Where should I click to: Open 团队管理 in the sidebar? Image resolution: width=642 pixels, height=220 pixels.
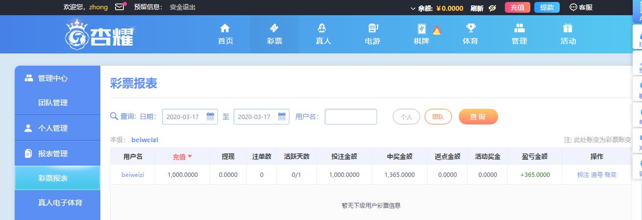[53, 103]
